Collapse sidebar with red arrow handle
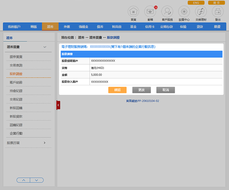Viewport: 229px width, 190px height. tap(58, 105)
